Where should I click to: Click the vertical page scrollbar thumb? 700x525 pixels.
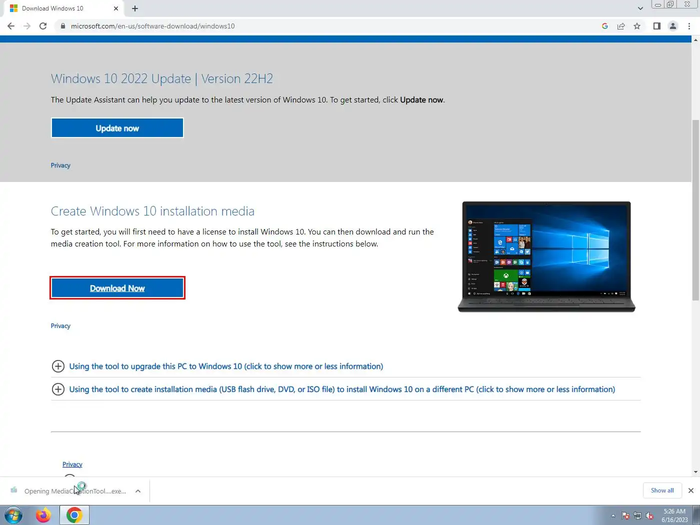(695, 210)
